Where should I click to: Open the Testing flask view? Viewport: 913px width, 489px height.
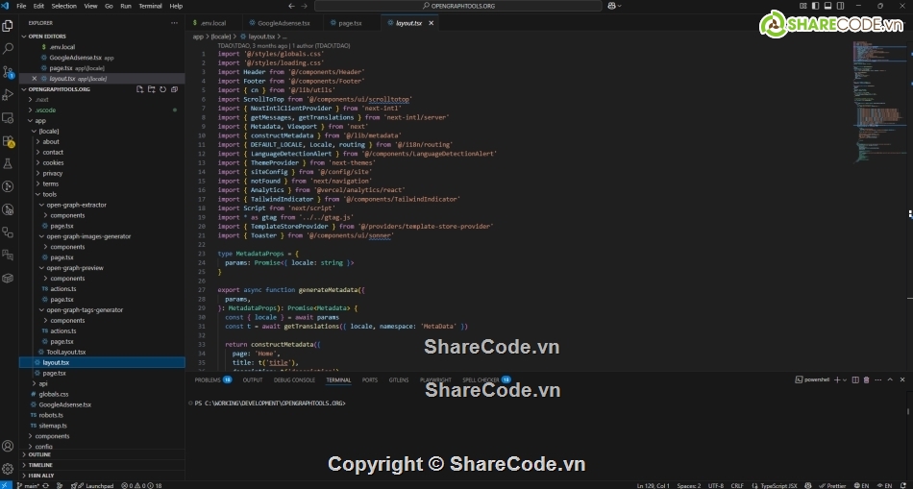tap(8, 163)
